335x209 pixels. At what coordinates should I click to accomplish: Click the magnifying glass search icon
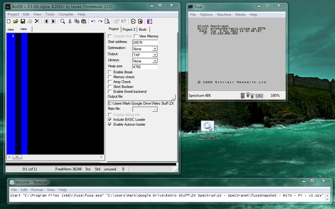(62, 21)
